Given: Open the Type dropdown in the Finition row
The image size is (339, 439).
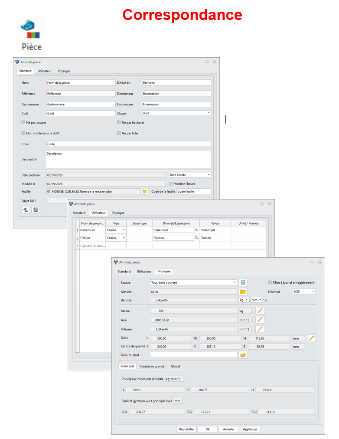Looking at the screenshot, I should click(116, 238).
